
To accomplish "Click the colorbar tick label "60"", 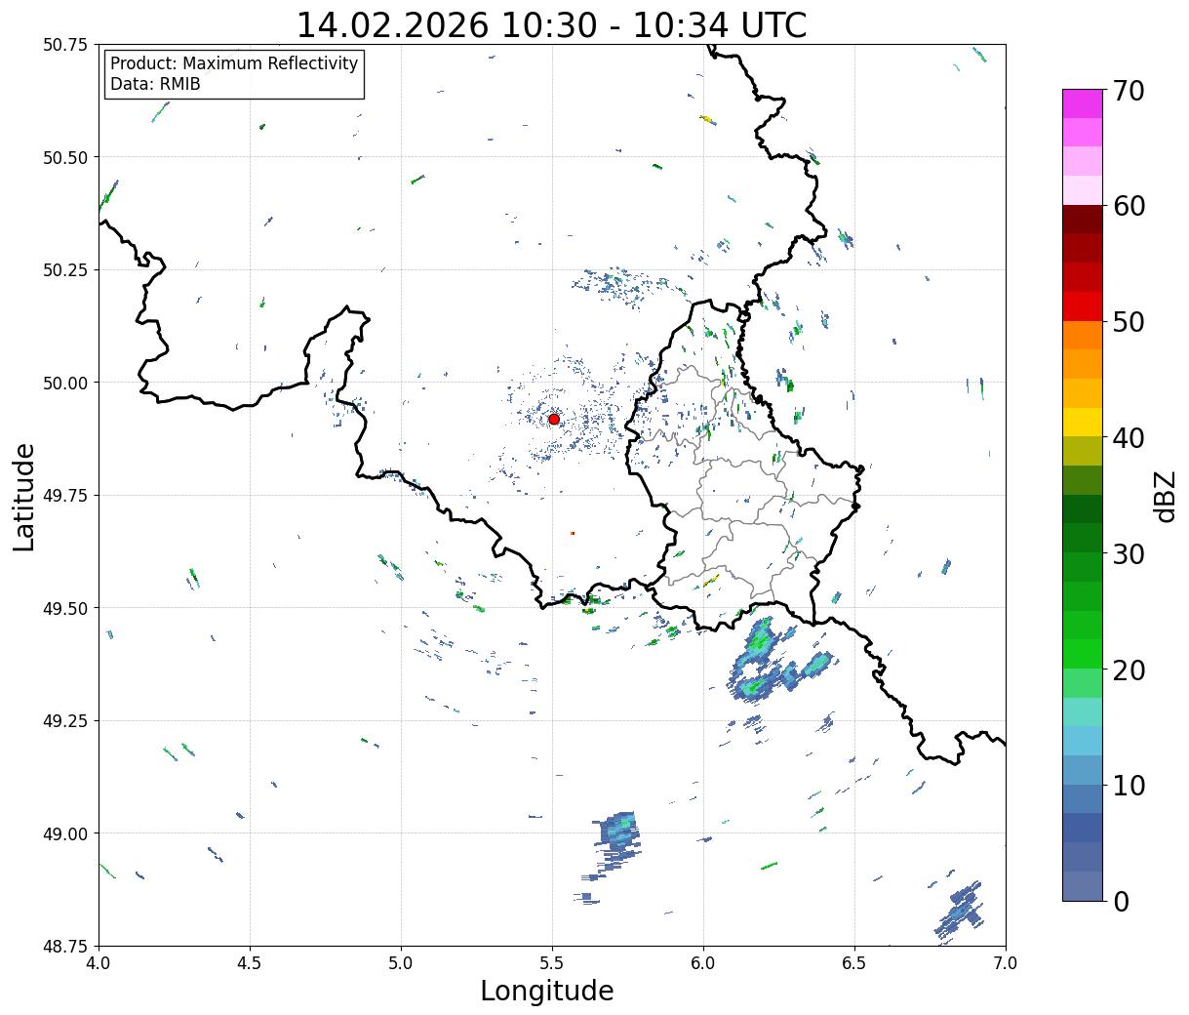I will pos(1129,206).
